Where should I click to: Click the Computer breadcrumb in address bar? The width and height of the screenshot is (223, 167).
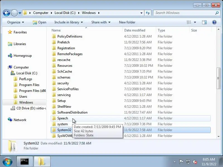pos(41,13)
